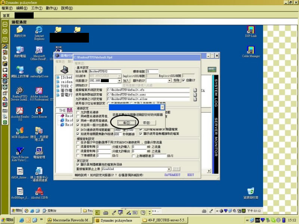Toggle the 顯示使用者無權讀取的檔案 checkbox
Image resolution: width=299 pixels, height=224 pixels.
point(141,134)
